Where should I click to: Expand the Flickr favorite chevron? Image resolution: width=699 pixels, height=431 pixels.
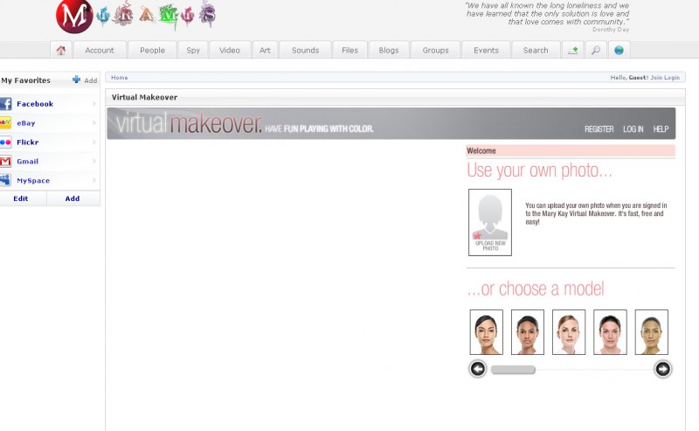click(94, 143)
